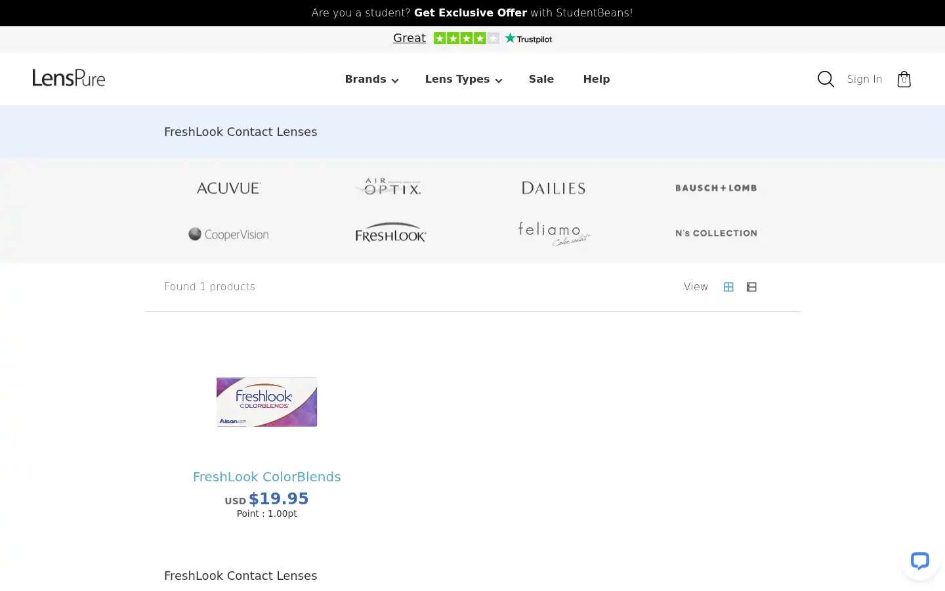Click the Great Trustpilot rating link
Image resolution: width=945 pixels, height=591 pixels.
click(x=409, y=38)
